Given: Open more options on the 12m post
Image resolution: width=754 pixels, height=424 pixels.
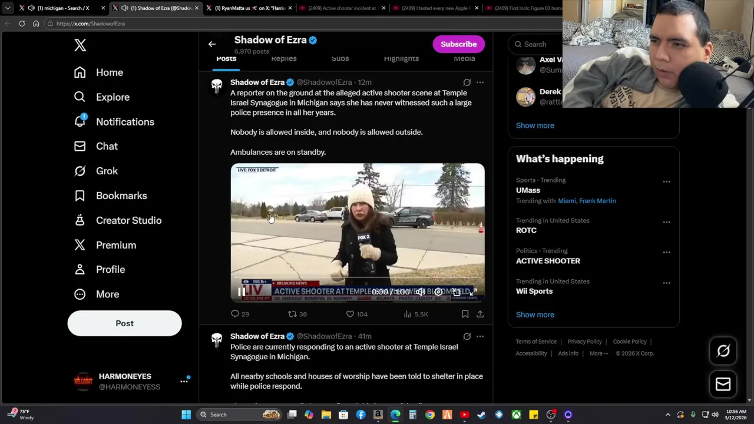Looking at the screenshot, I should pyautogui.click(x=480, y=82).
